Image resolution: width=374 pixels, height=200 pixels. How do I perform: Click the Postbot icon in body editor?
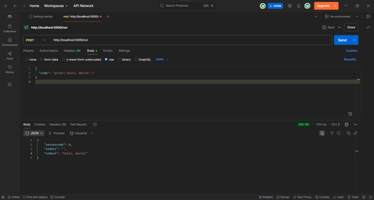tap(350, 114)
